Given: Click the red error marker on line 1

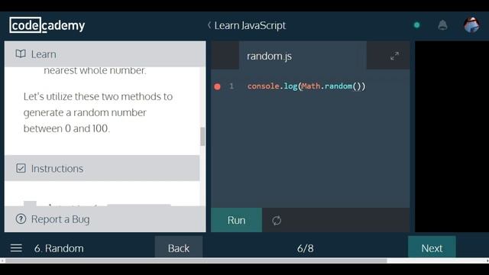Looking at the screenshot, I should pos(217,86).
